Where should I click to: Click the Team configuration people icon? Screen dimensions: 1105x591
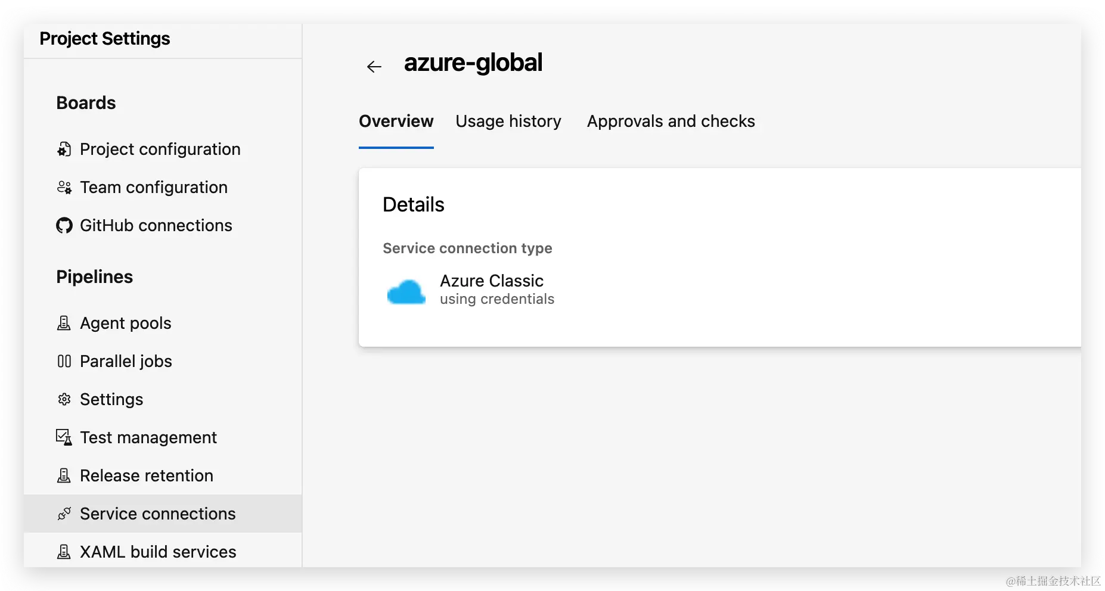[64, 187]
